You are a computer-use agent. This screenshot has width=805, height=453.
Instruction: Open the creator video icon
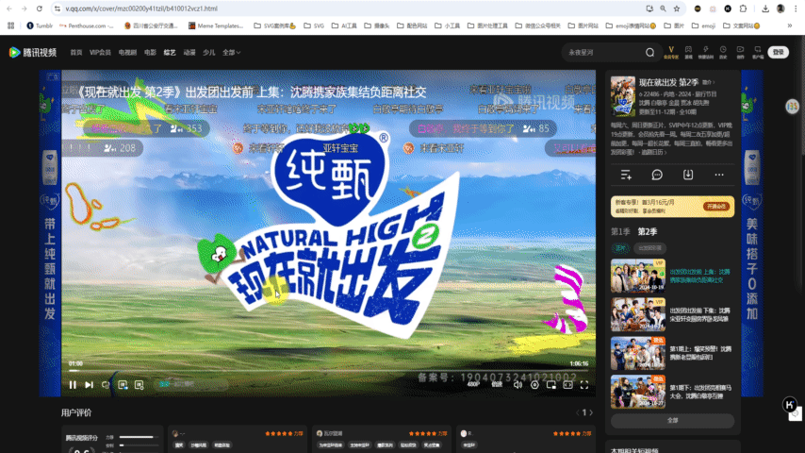740,52
